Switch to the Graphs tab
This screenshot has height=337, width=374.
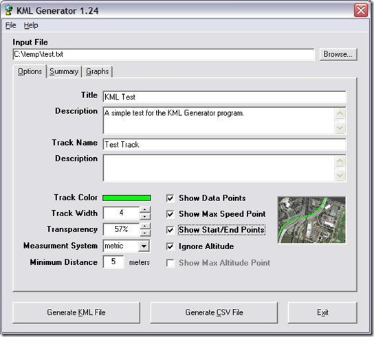98,71
